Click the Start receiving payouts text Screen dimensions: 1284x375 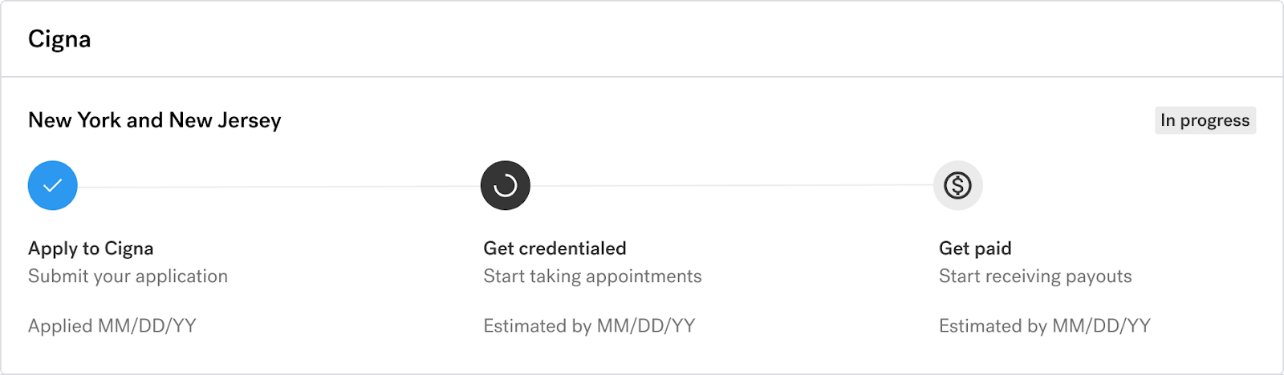click(x=1035, y=276)
